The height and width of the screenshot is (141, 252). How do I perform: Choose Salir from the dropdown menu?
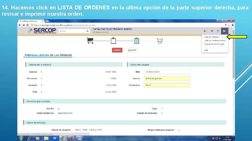[206, 50]
